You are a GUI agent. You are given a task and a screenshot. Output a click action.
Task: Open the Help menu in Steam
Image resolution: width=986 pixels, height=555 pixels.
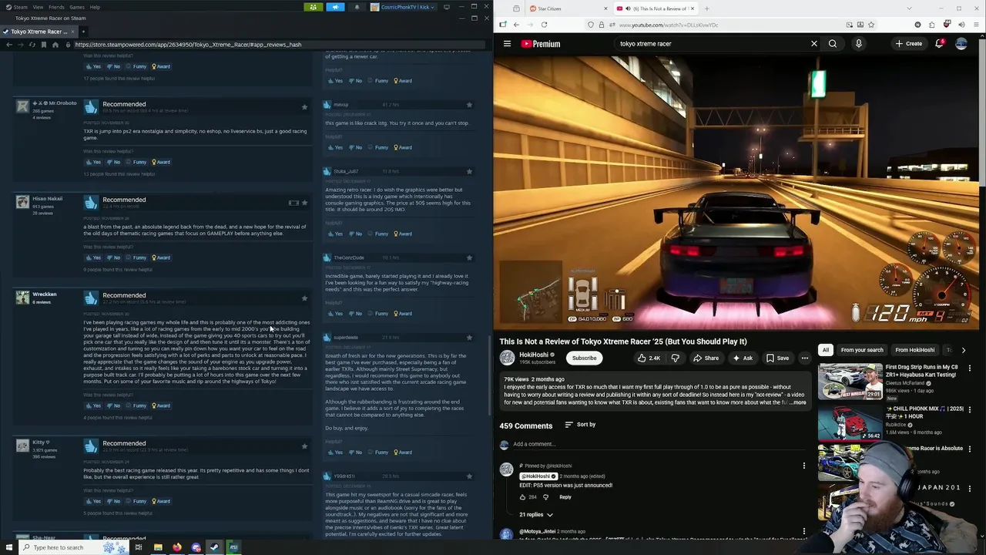[95, 7]
